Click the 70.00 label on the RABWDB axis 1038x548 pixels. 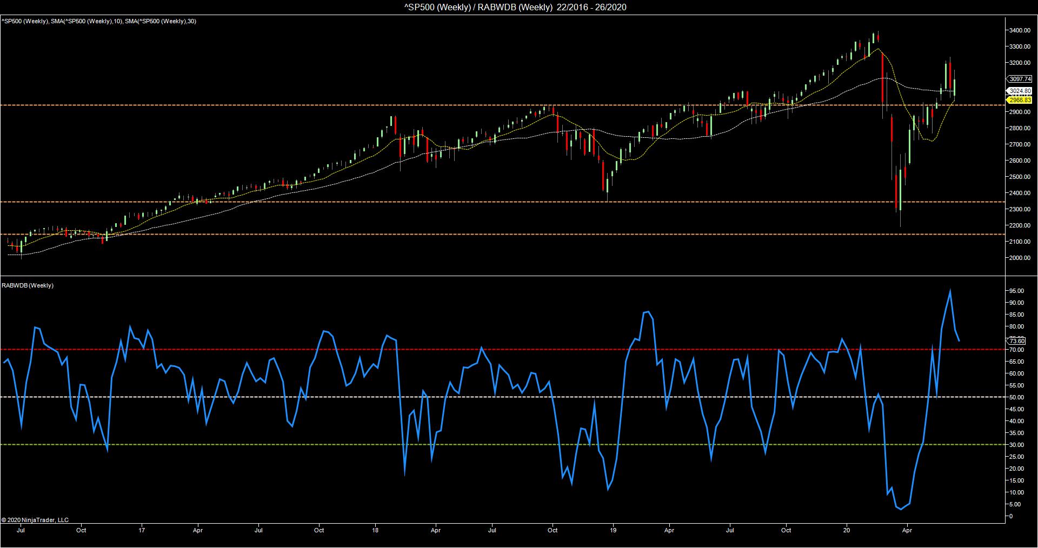tap(1017, 350)
